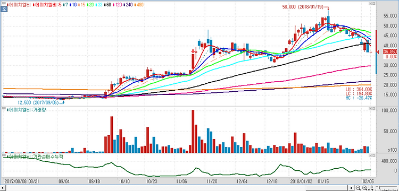This screenshot has height=191, width=399.
Task: Click the horizontal scrollbar right arrow
Action: pyautogui.click(x=352, y=188)
